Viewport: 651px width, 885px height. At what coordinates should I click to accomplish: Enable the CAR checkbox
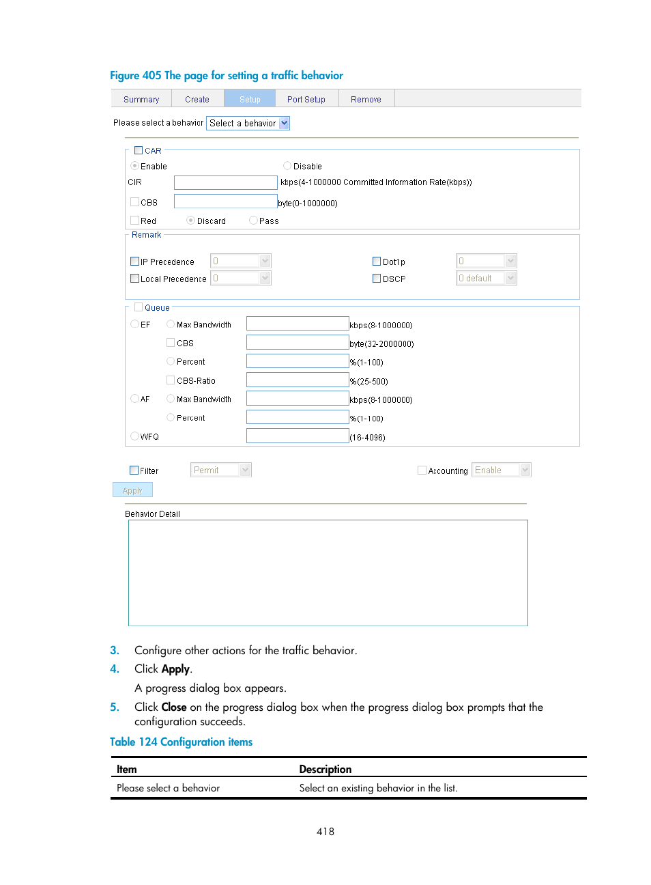pyautogui.click(x=139, y=150)
